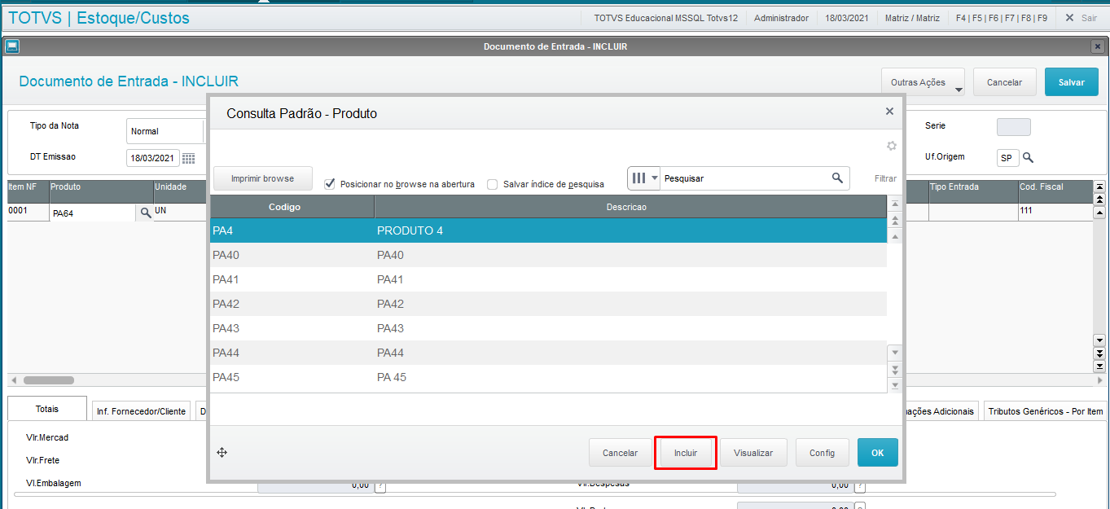Screen dimensions: 1110x509
Task: Click page-up double arrow in product list
Action: [896, 221]
